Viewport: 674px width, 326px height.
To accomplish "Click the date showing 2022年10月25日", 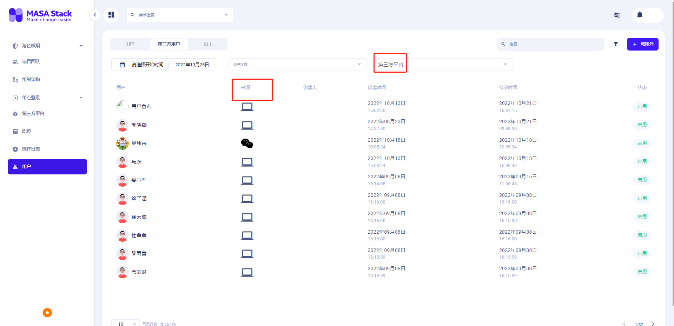I will (x=192, y=65).
